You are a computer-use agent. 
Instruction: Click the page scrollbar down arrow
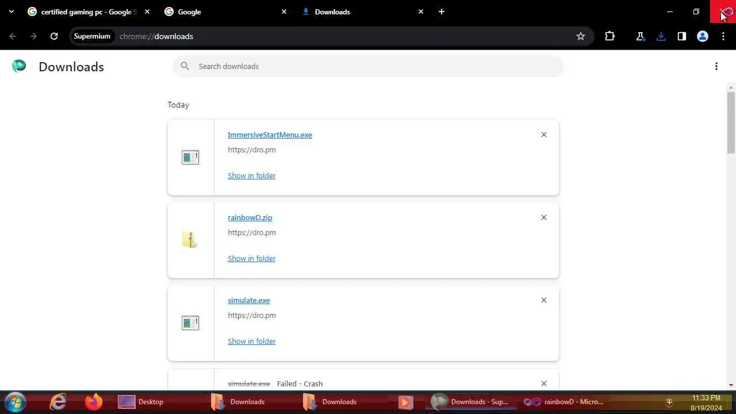pyautogui.click(x=731, y=385)
